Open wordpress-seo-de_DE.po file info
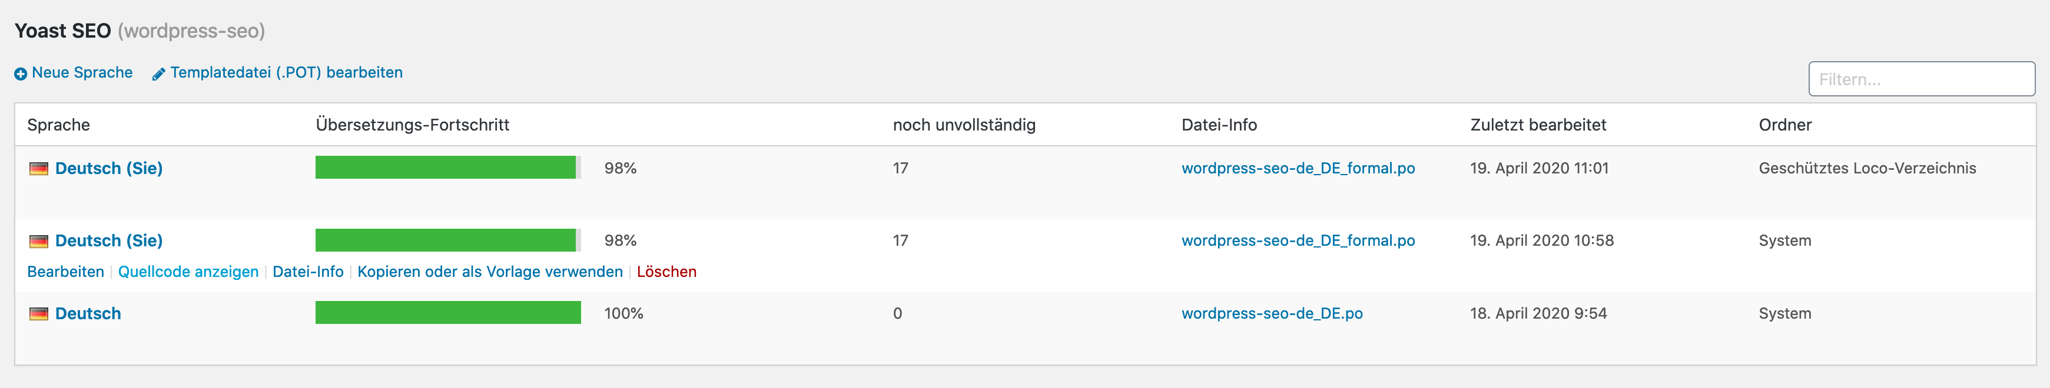Image resolution: width=2050 pixels, height=388 pixels. click(1272, 314)
